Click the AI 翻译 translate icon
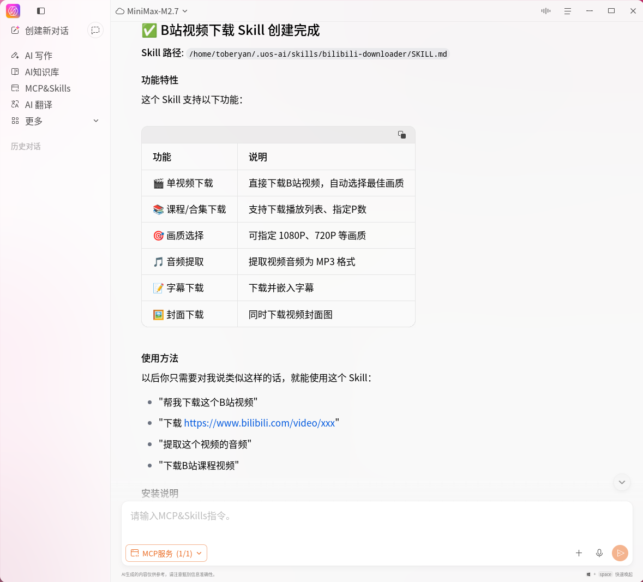The height and width of the screenshot is (582, 643). [15, 105]
